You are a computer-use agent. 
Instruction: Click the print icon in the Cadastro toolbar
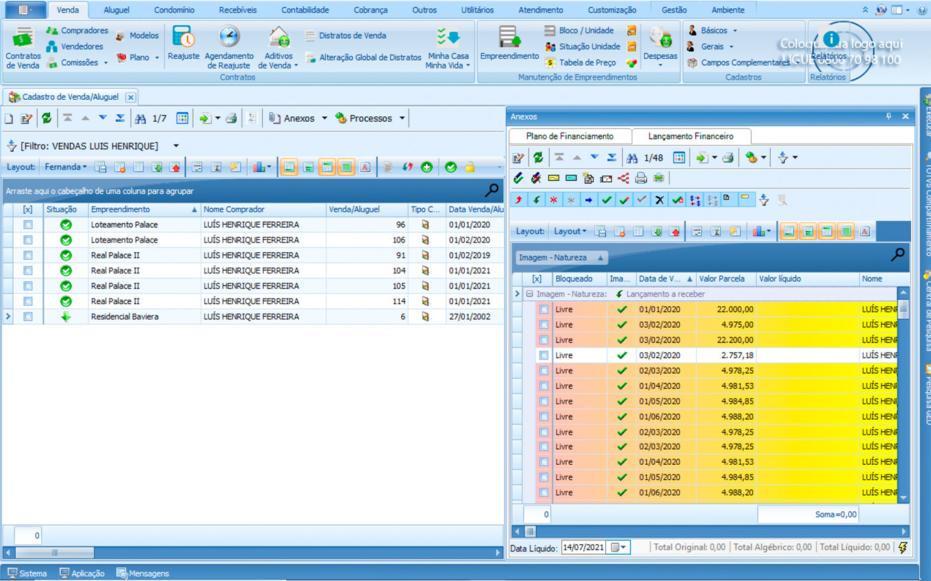(x=231, y=118)
